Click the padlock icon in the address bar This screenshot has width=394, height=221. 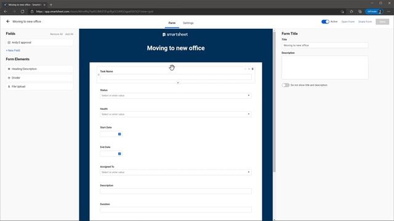click(x=32, y=12)
